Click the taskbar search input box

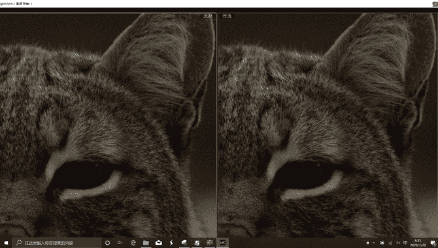(58, 243)
